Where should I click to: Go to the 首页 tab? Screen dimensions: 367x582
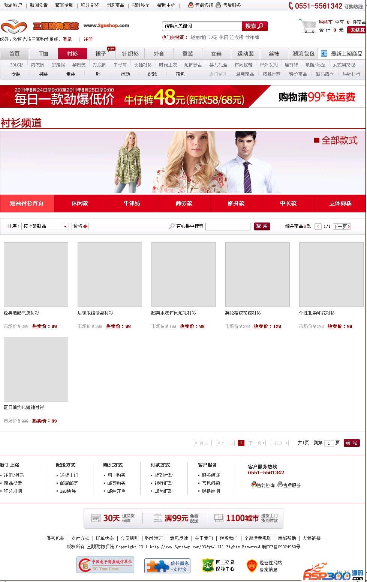(x=14, y=54)
